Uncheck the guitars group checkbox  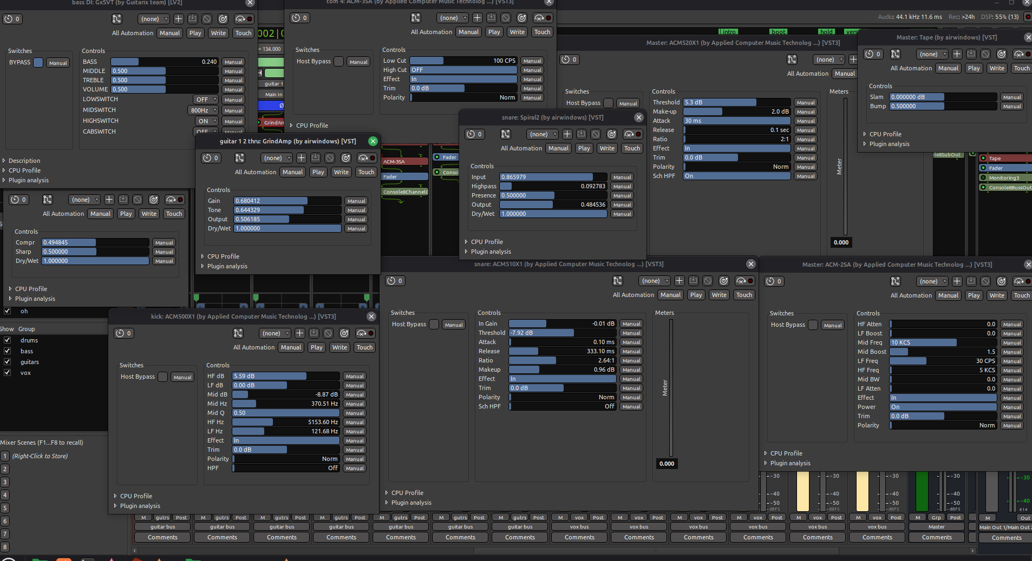(x=8, y=362)
